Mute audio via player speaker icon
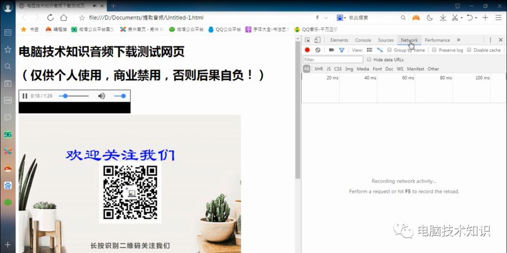 coord(101,96)
